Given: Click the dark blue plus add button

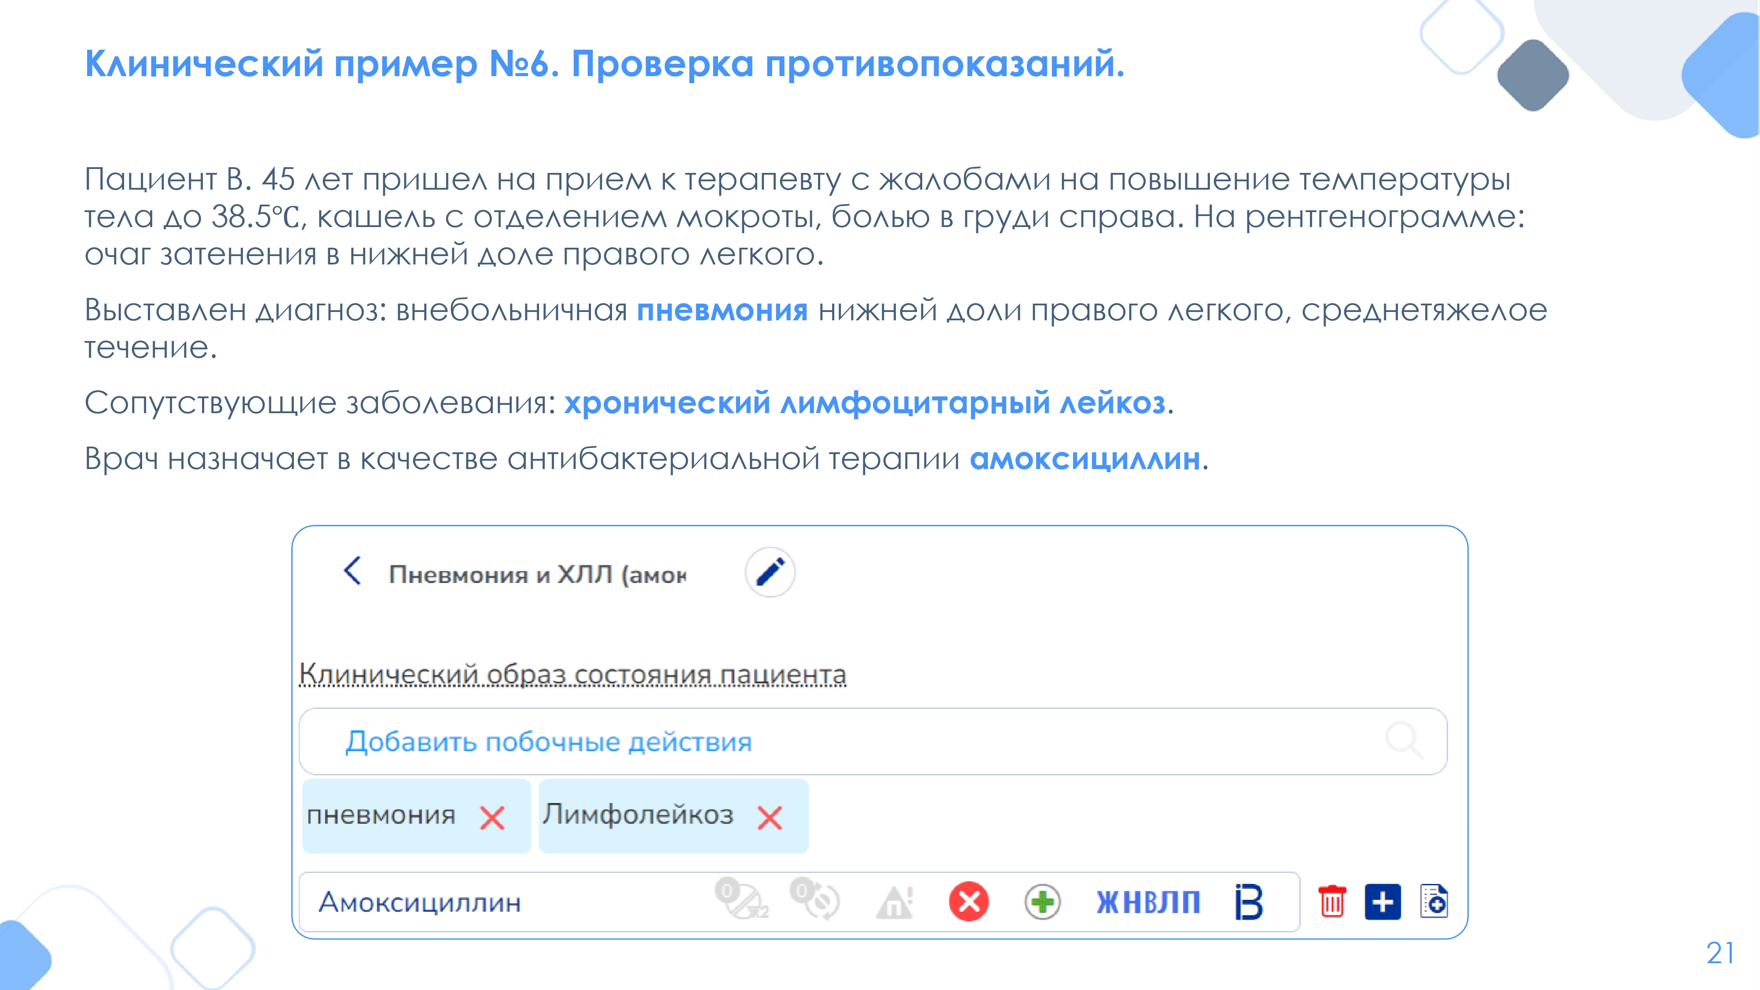Looking at the screenshot, I should (1383, 902).
